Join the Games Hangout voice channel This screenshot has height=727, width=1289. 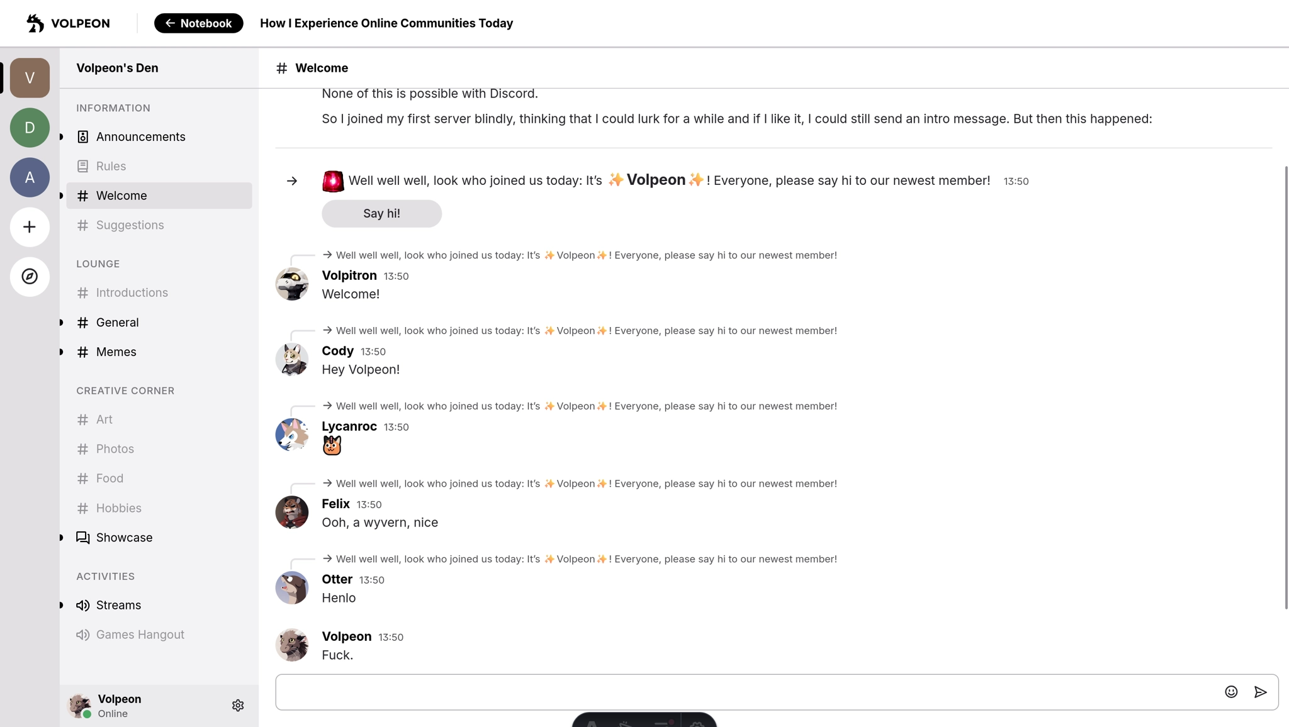(140, 635)
